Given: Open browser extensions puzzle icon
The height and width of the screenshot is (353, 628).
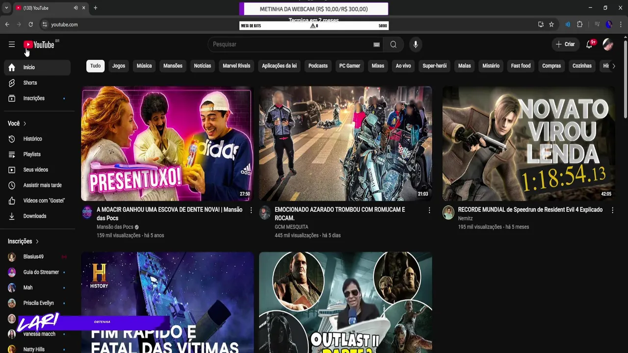Looking at the screenshot, I should click(579, 25).
